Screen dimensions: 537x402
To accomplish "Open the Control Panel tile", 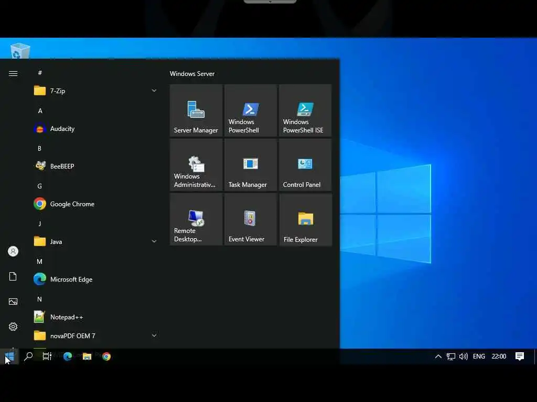I will pos(305,165).
